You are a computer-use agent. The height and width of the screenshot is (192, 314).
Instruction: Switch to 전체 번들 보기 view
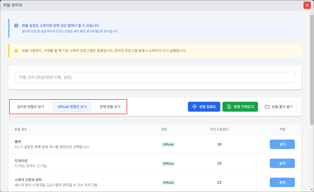tap(110, 106)
